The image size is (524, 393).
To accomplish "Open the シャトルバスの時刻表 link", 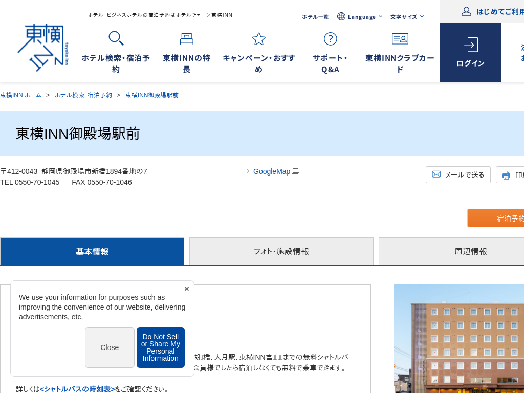I will point(77,389).
